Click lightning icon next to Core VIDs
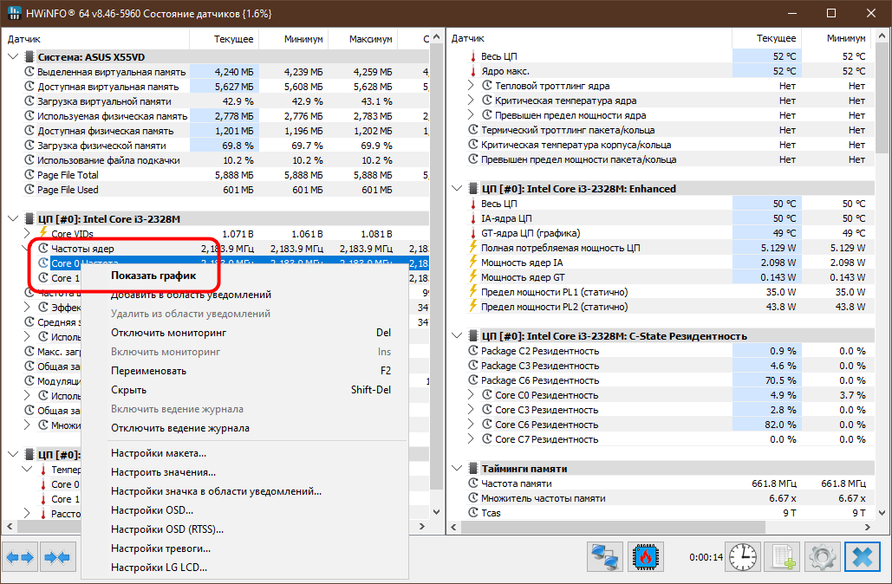This screenshot has width=892, height=584. pos(43,232)
